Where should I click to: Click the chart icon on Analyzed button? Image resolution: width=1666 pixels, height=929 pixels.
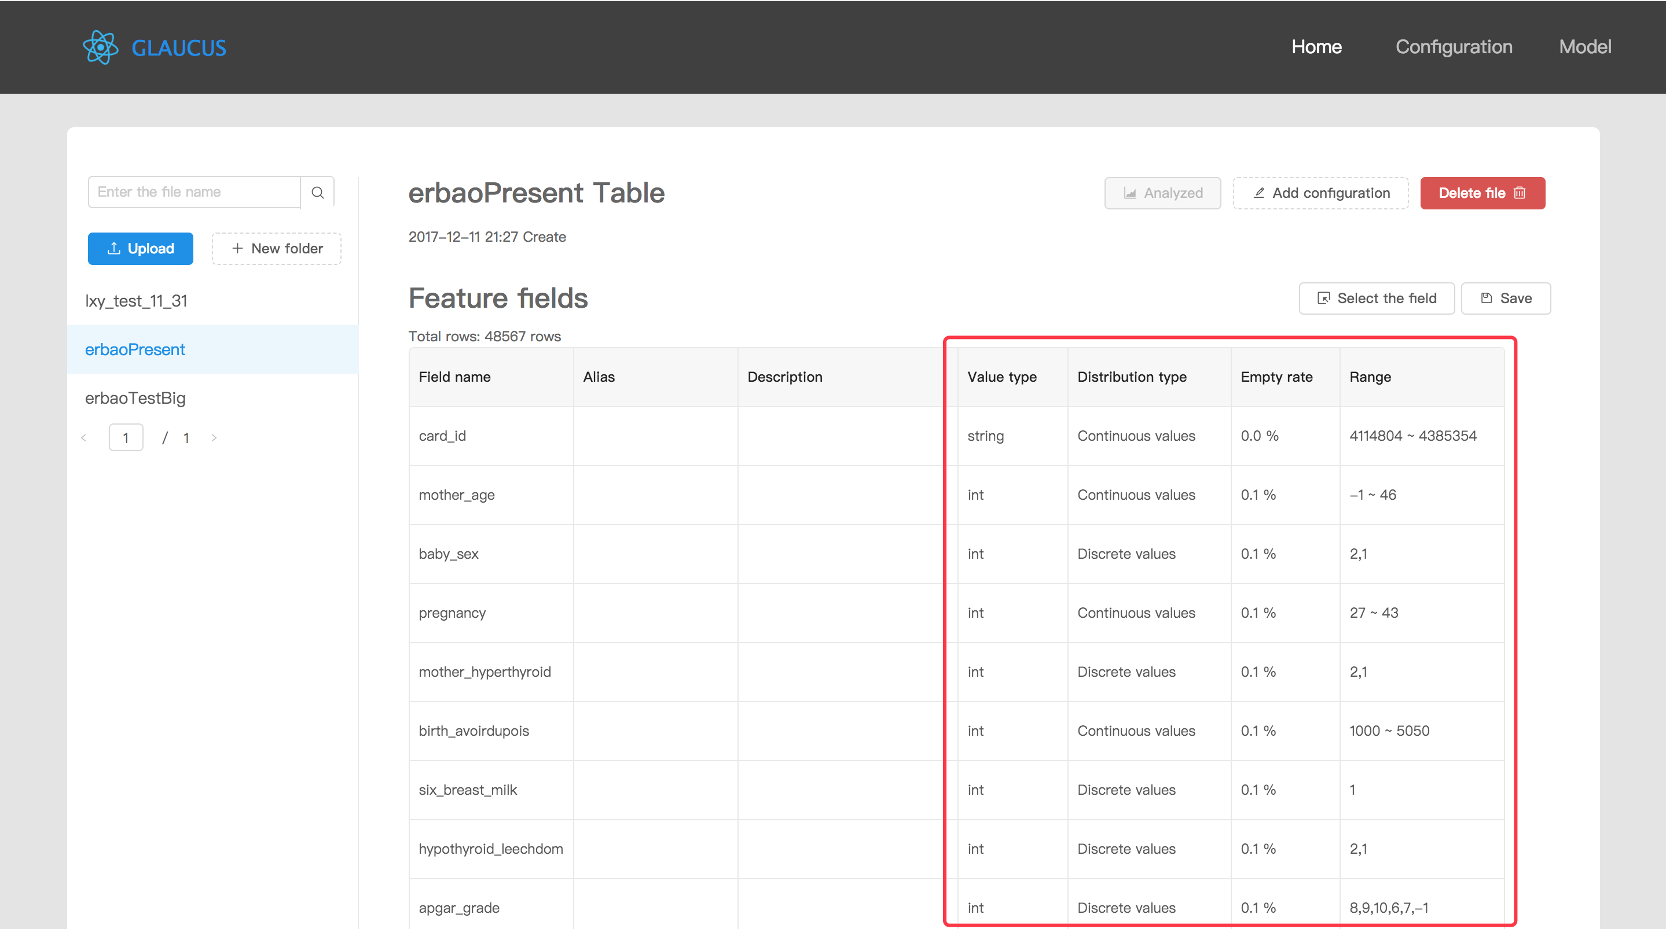pos(1130,193)
